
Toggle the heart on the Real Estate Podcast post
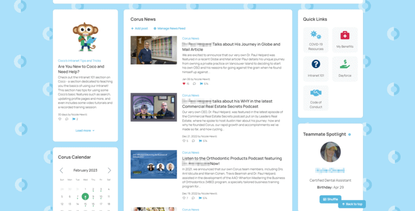click(184, 141)
